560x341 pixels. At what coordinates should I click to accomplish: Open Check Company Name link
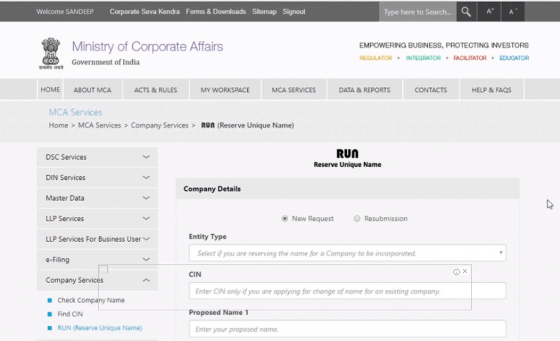(x=91, y=300)
